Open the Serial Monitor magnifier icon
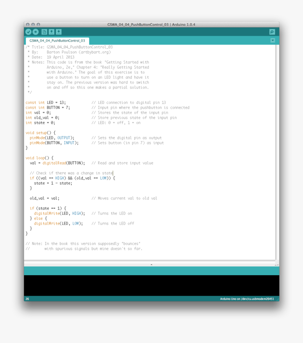Screen dimensions: 303x343 272,32
